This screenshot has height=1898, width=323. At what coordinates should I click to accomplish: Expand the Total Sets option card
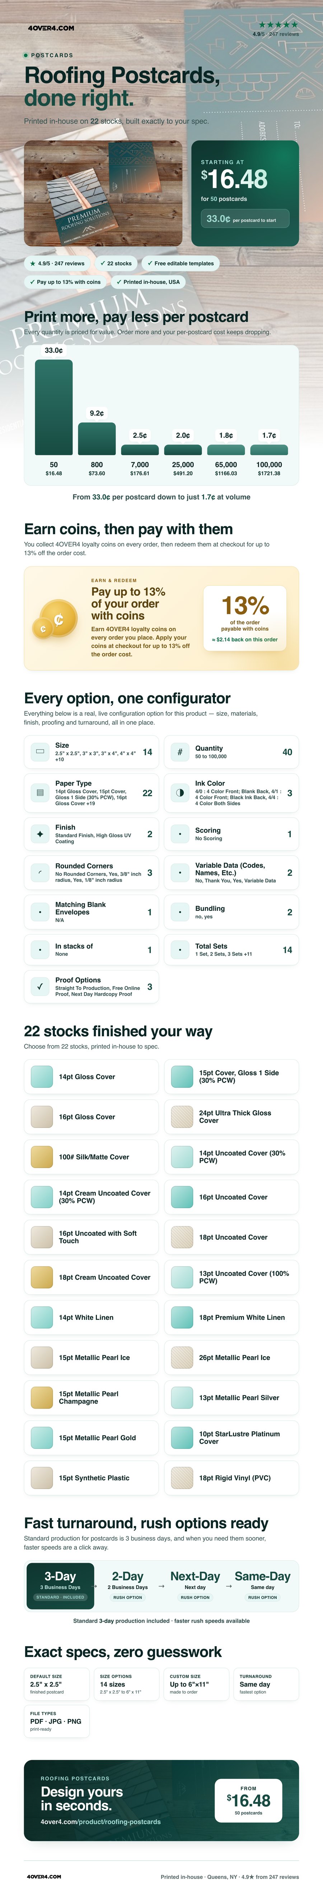231,950
